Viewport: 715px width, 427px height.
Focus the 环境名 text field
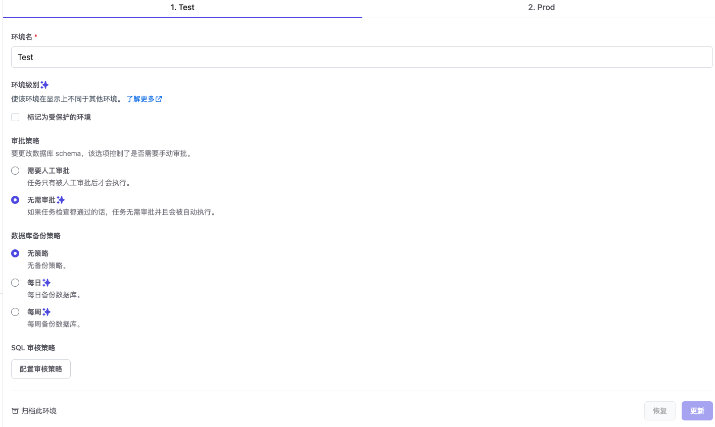point(362,57)
